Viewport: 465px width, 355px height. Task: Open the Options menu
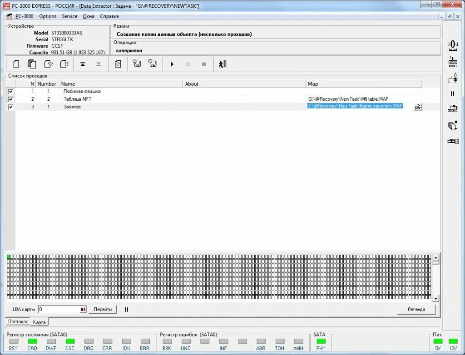point(47,16)
